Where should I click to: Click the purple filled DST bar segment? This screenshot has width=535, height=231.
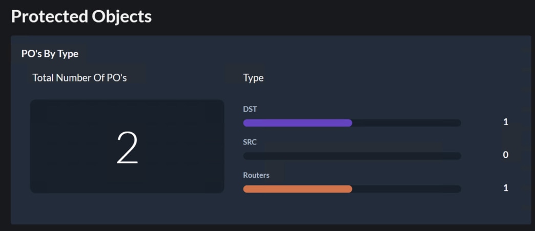[x=297, y=123]
